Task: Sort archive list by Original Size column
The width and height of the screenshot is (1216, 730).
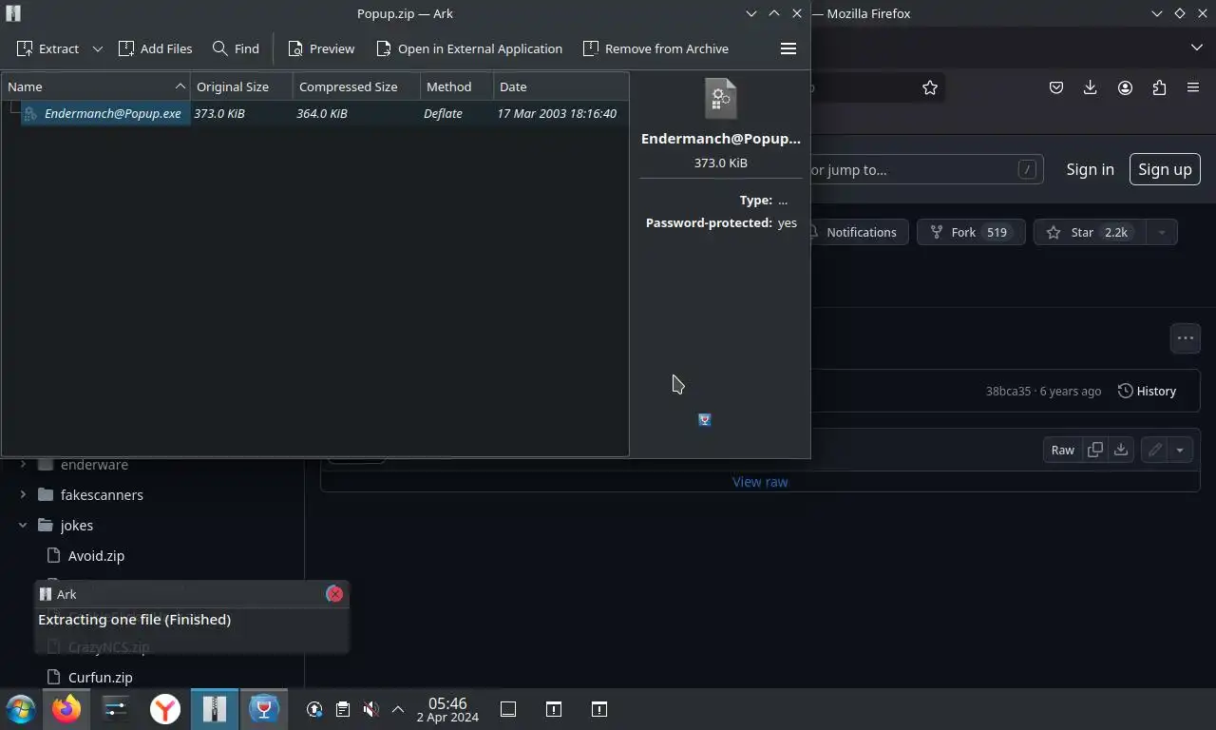Action: (241, 86)
